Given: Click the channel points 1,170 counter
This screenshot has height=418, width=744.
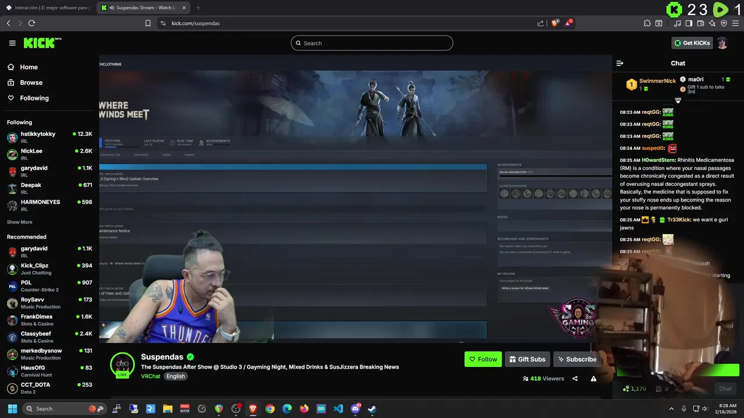Looking at the screenshot, I should pos(634,389).
